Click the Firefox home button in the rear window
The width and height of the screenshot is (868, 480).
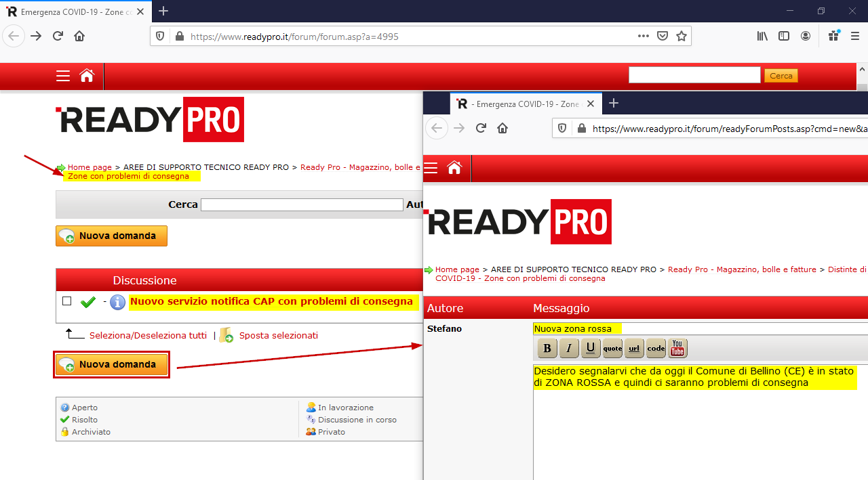point(79,36)
